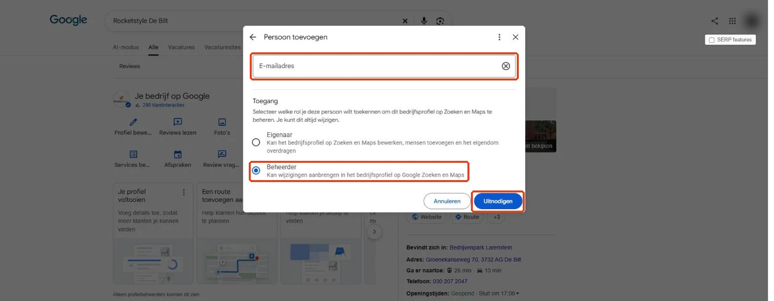Open Reviews lezen icon
Viewport: 774px width, 301px height.
tap(178, 122)
